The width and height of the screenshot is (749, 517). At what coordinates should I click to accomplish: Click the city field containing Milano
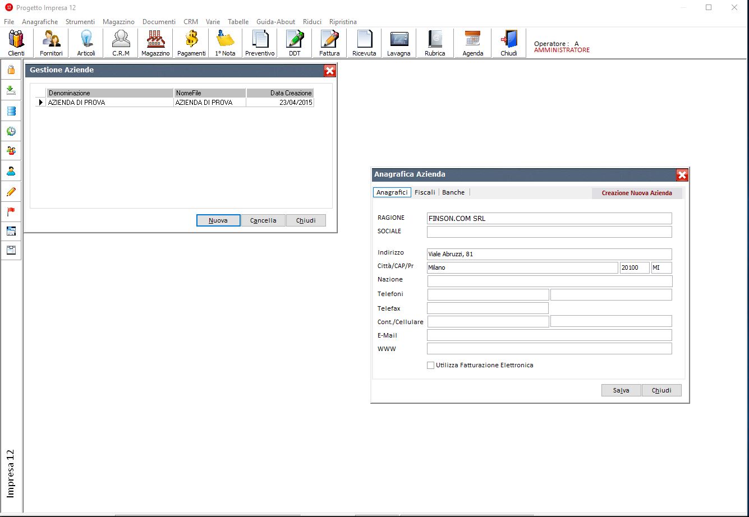(522, 267)
